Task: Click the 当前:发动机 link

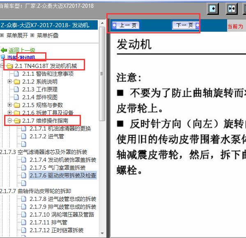Action: (x=21, y=58)
